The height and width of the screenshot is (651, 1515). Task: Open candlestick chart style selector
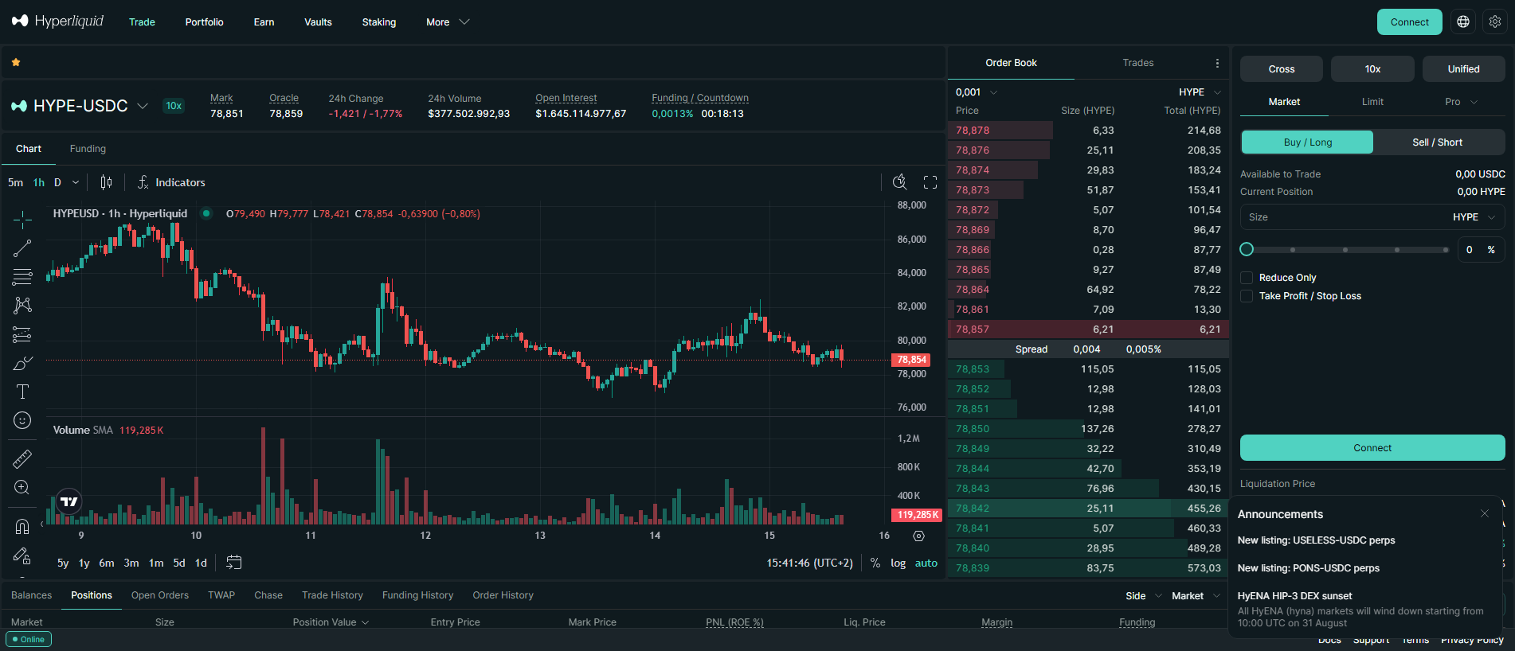[x=106, y=182]
